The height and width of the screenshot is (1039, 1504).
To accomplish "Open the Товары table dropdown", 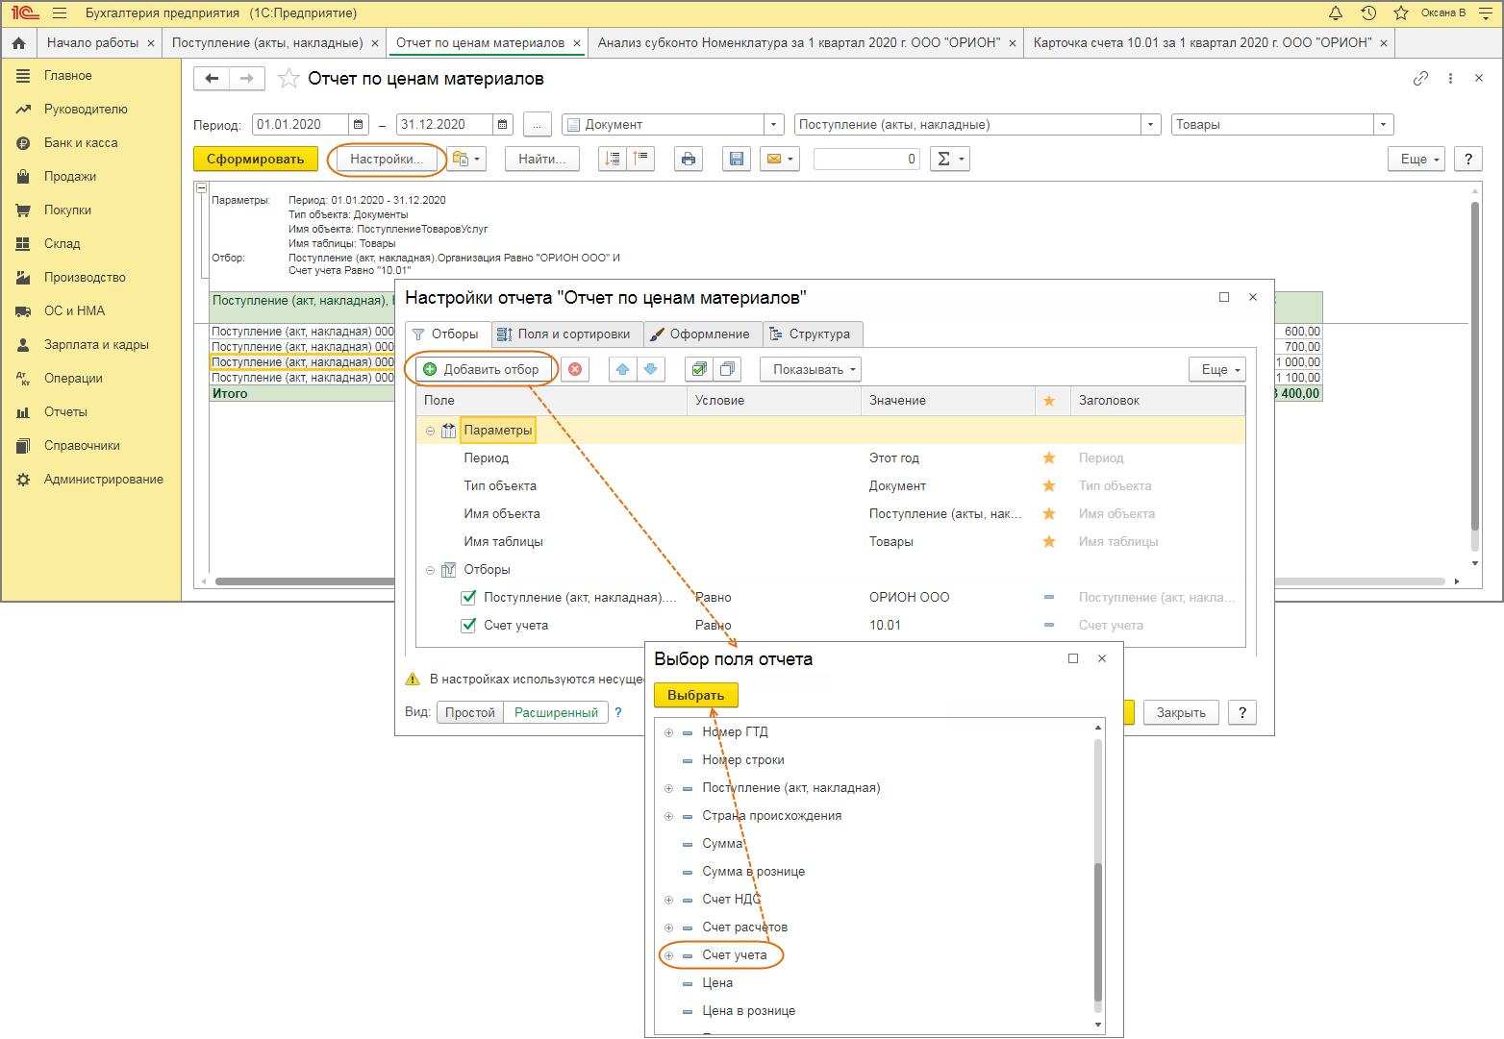I will click(1383, 125).
